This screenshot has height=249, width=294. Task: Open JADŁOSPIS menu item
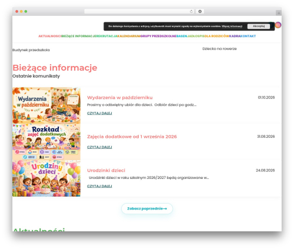point(196,36)
